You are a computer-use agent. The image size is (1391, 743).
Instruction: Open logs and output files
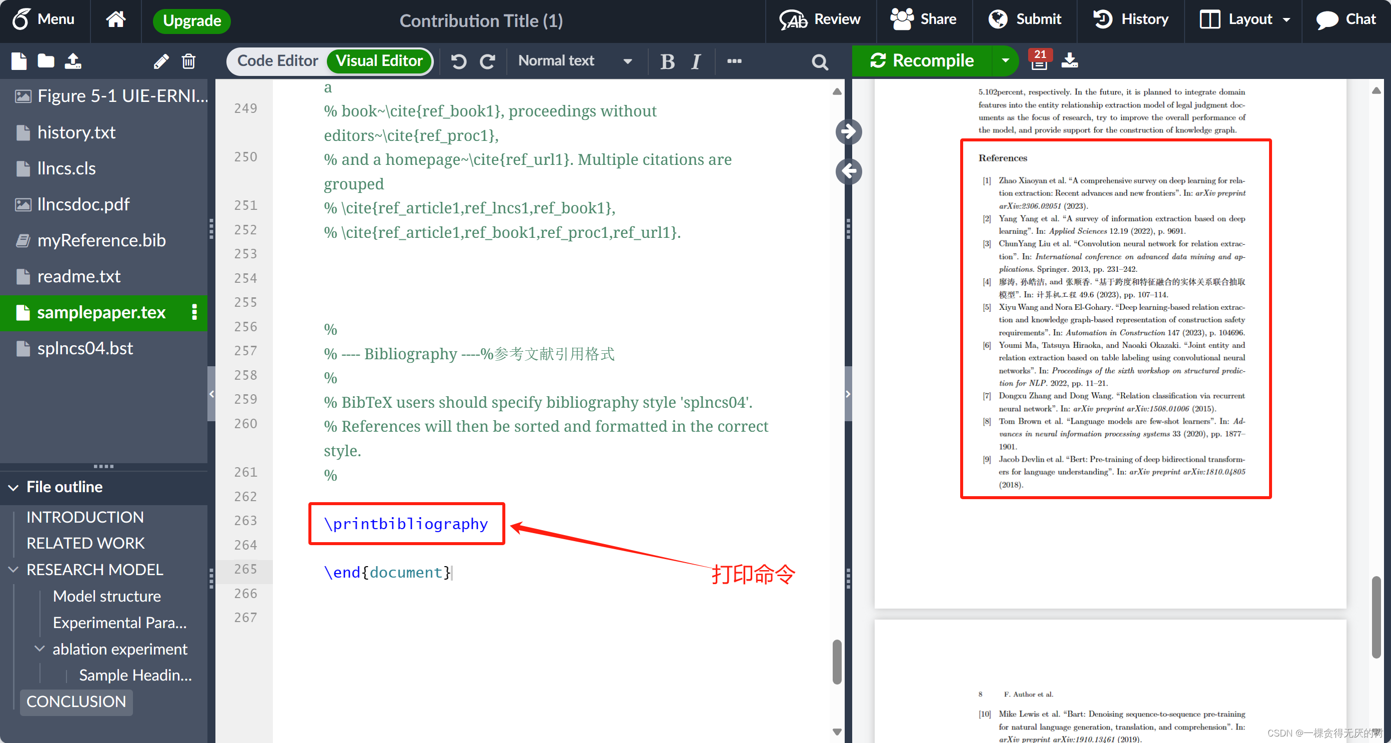[x=1039, y=60]
